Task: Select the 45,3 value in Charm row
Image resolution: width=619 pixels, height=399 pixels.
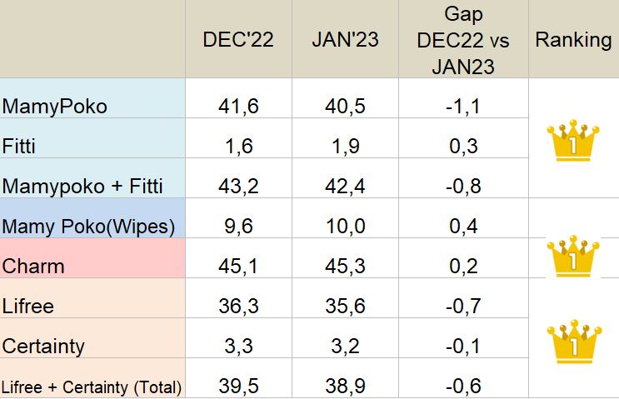Action: 345,266
